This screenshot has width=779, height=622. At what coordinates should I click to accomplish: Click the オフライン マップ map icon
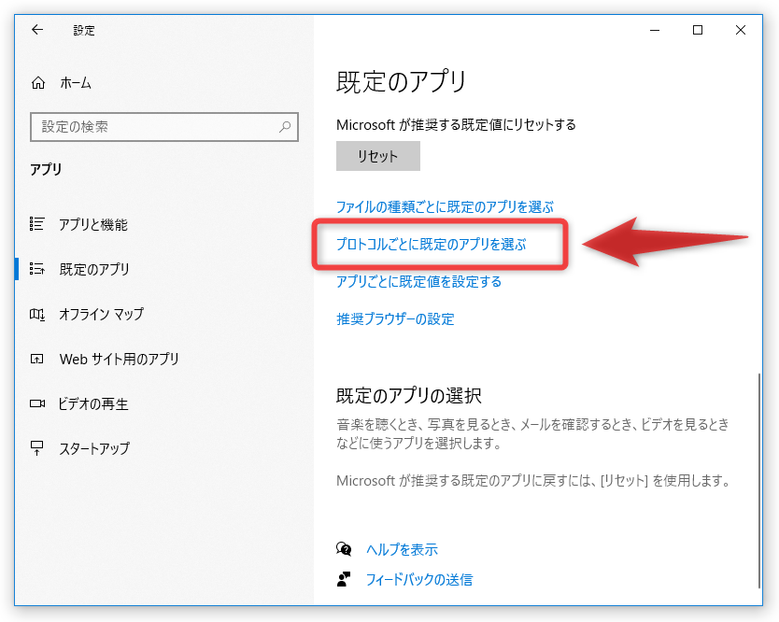36,314
